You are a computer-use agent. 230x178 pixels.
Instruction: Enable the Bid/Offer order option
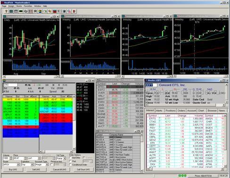70,158
